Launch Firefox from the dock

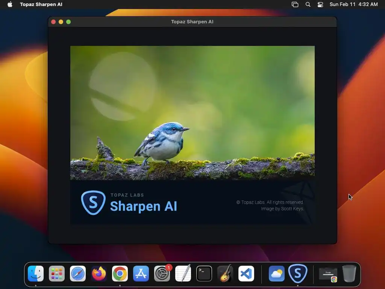[99, 274]
